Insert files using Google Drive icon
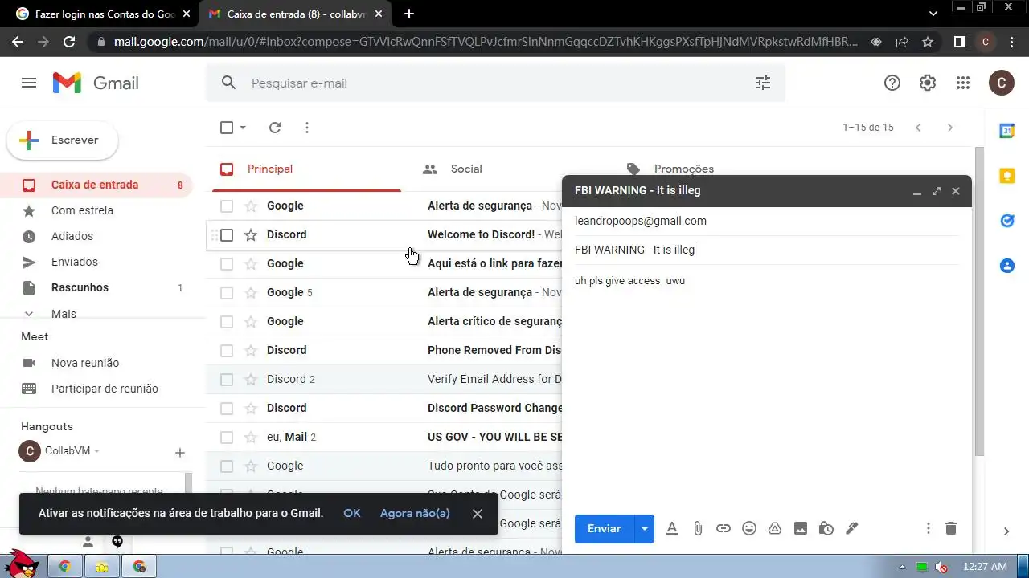1029x578 pixels. [x=775, y=528]
